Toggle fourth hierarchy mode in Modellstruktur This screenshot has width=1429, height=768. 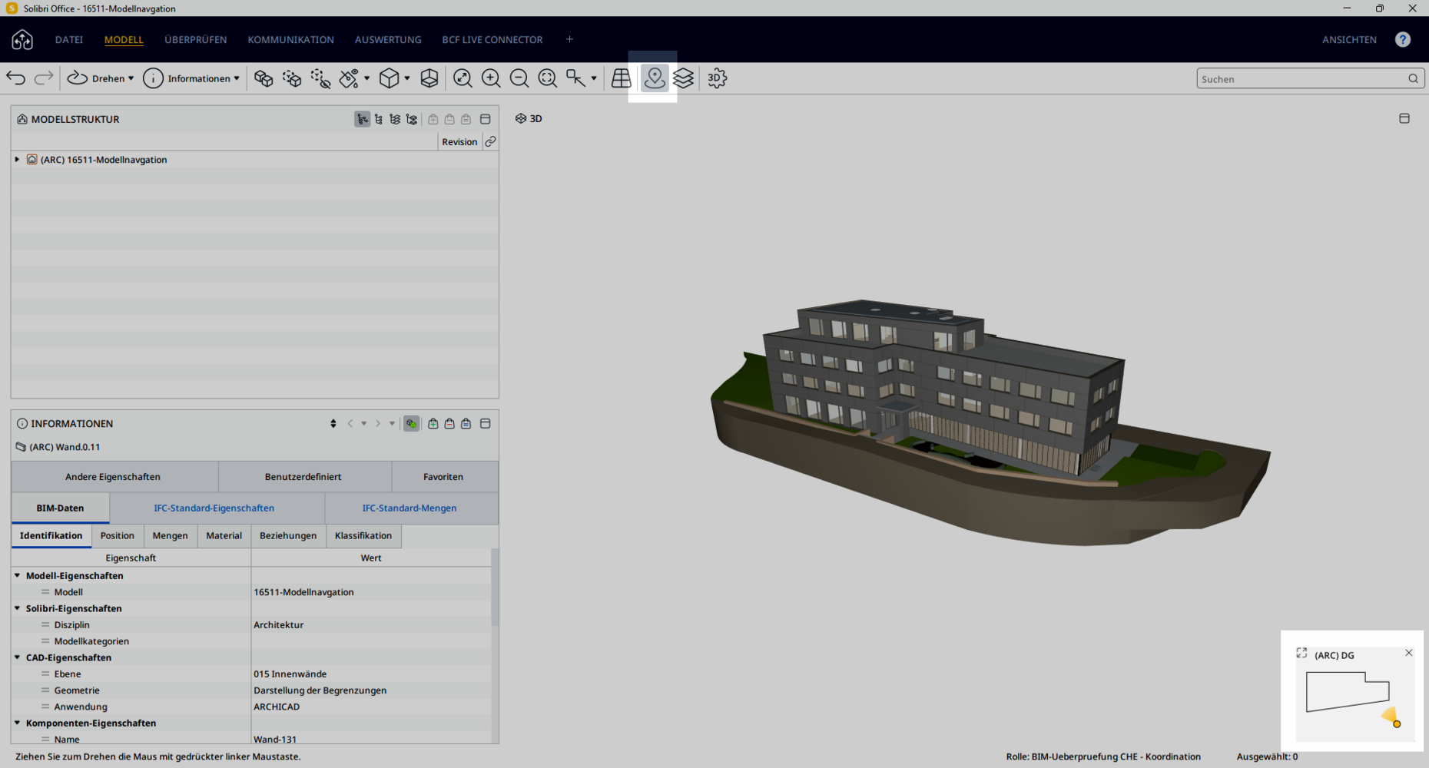pos(412,119)
